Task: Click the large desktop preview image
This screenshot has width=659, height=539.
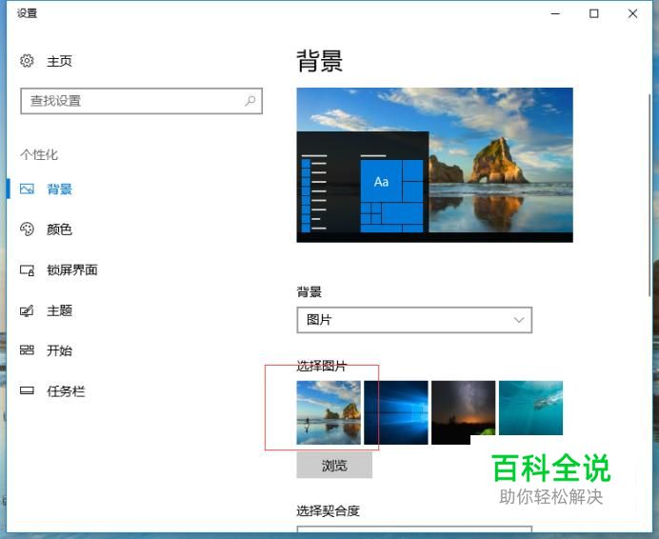Action: [x=434, y=165]
